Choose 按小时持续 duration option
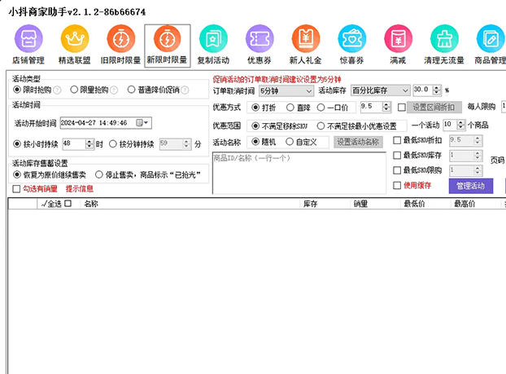506x374 pixels. click(x=17, y=144)
